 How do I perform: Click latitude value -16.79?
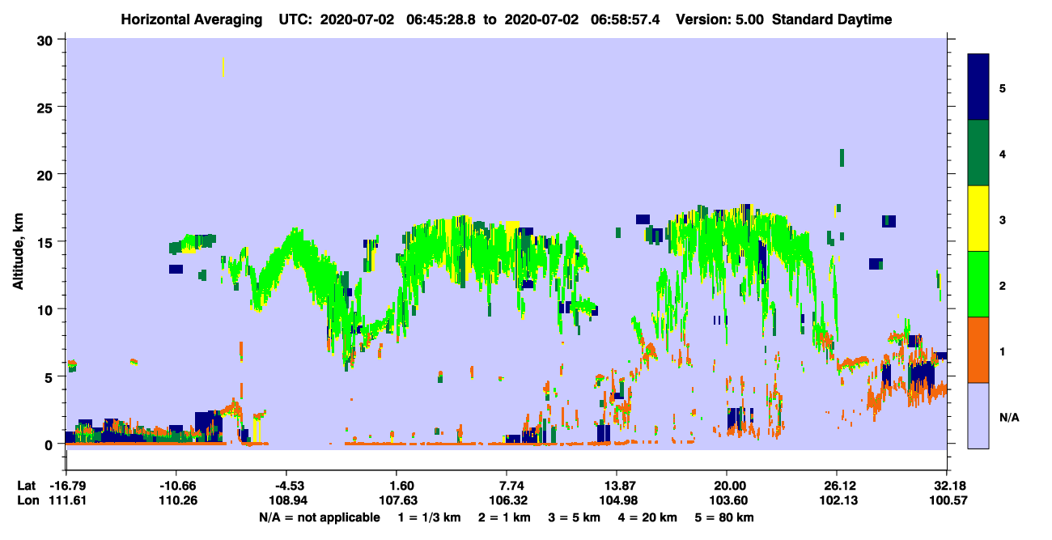point(66,486)
